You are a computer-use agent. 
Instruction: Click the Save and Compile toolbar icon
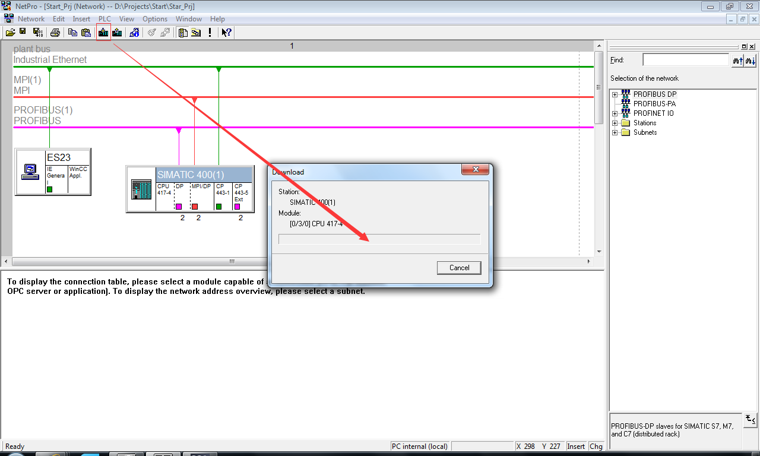coord(37,32)
